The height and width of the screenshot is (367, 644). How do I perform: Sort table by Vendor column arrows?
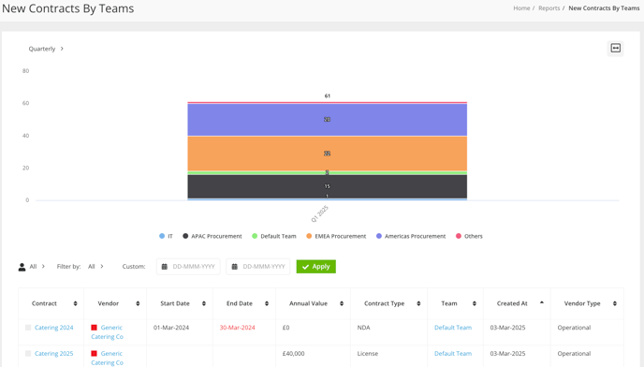(x=138, y=303)
